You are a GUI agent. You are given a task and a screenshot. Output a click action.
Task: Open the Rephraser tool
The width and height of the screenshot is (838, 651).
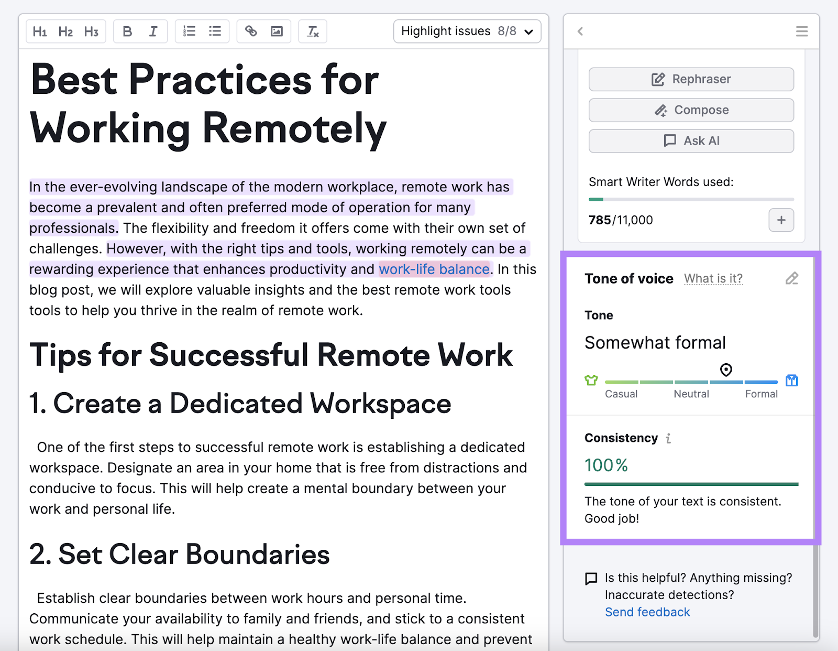pos(691,79)
